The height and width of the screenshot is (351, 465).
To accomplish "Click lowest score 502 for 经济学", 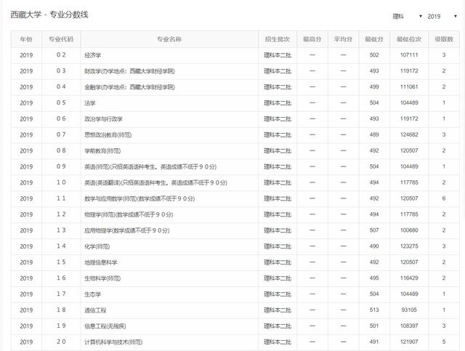I will click(374, 55).
